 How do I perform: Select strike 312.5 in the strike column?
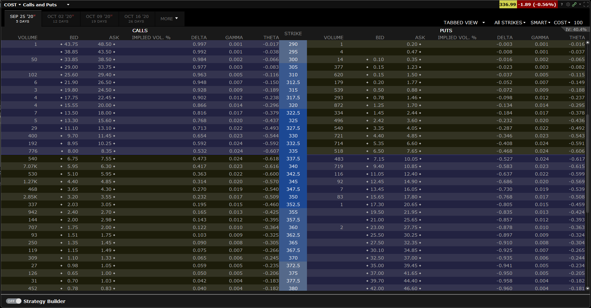pyautogui.click(x=293, y=82)
